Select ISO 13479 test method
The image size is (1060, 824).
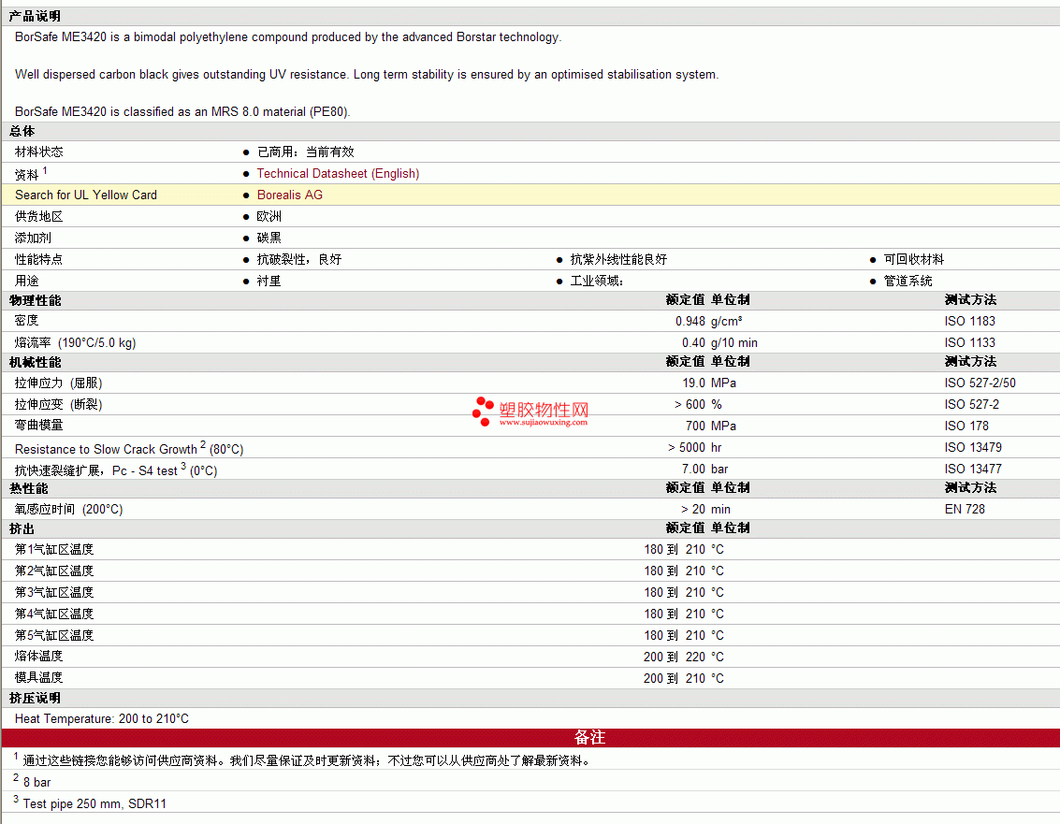(974, 447)
